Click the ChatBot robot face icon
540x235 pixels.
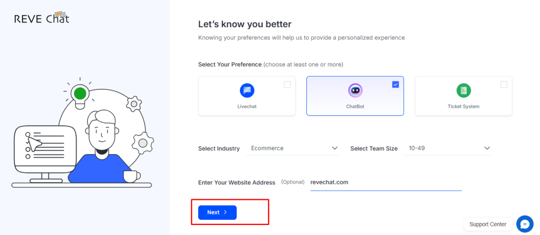(x=355, y=91)
